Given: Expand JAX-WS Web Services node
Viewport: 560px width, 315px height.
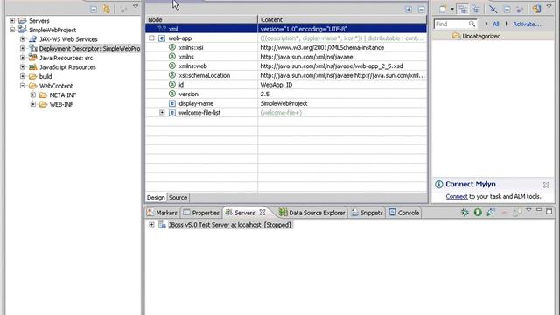Looking at the screenshot, I should [23, 39].
